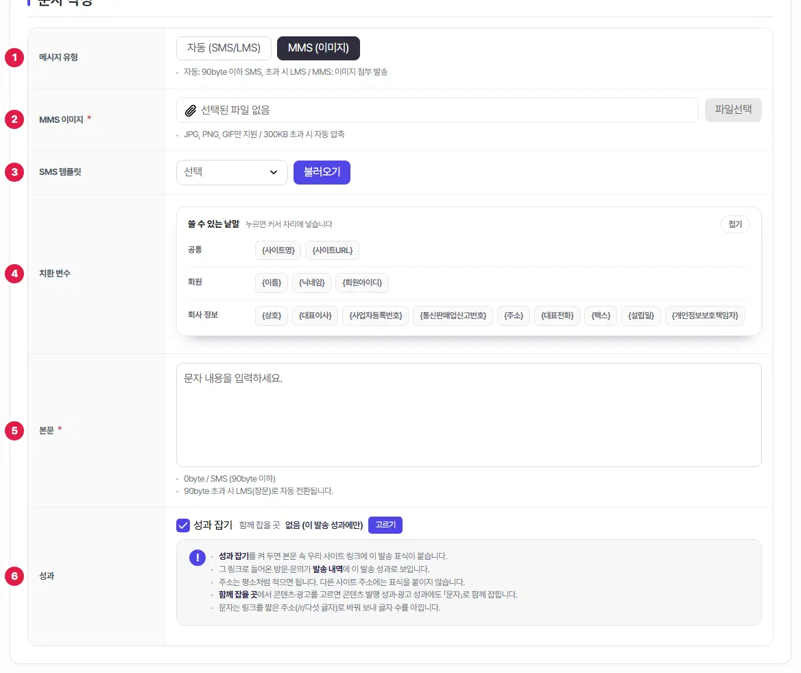Insert the {사업자등록번호} variable
Viewport: 801px width, 673px height.
click(x=376, y=316)
